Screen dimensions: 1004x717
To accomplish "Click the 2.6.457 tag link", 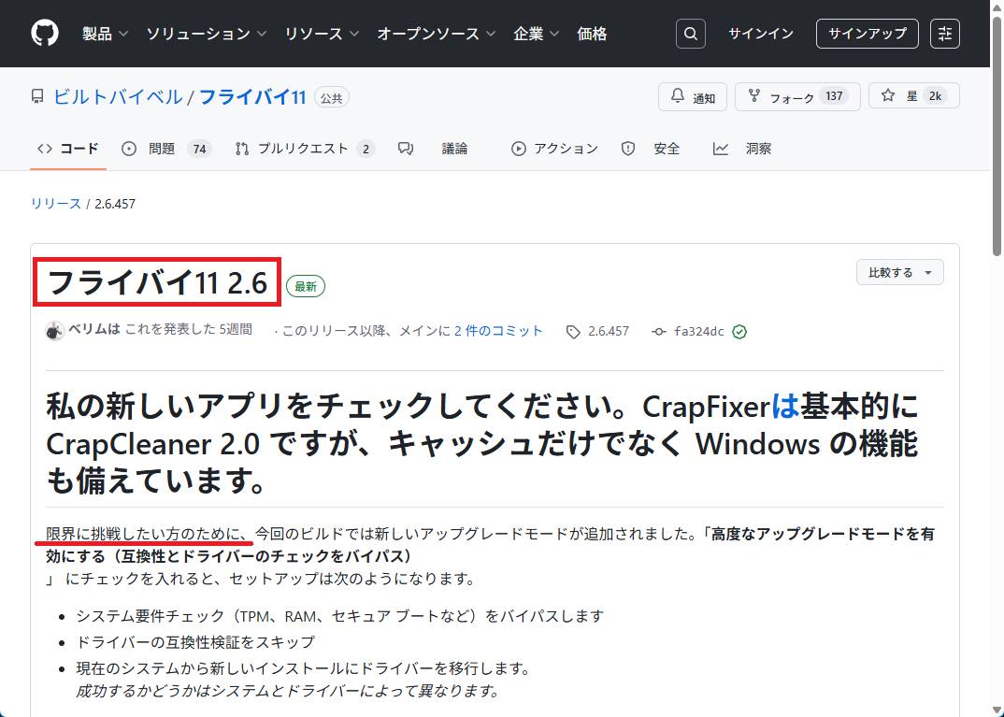I will click(609, 331).
